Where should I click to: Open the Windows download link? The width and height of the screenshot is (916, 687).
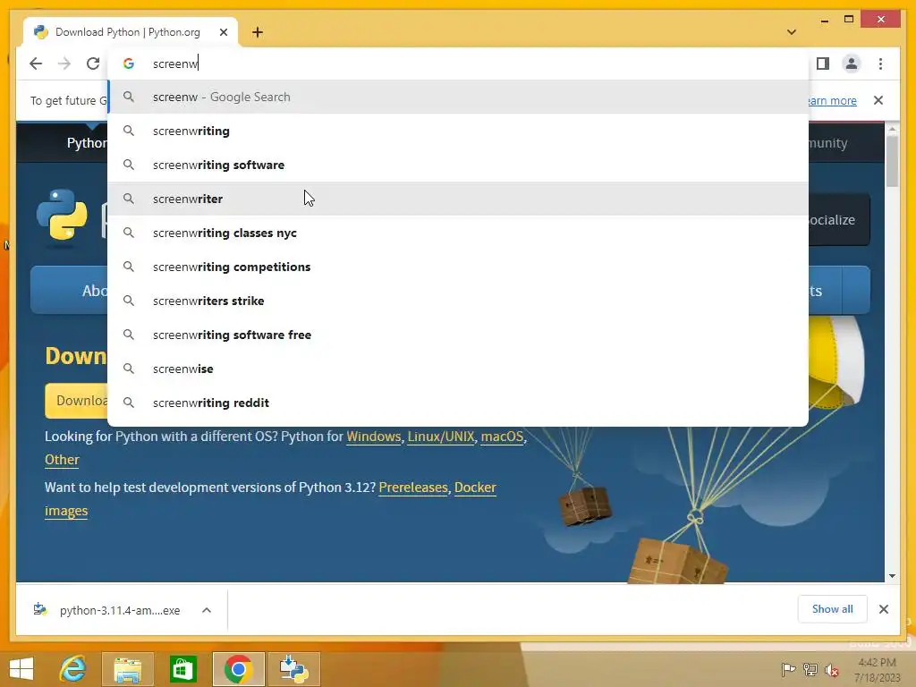coord(374,437)
